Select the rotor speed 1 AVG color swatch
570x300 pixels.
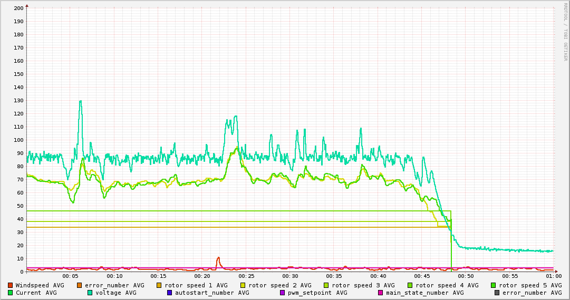click(159, 285)
